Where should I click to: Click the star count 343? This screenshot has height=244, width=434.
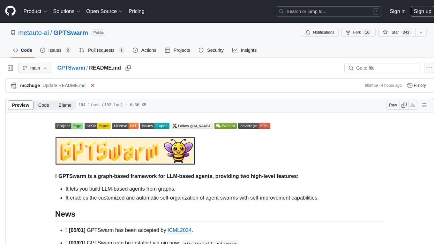click(406, 33)
